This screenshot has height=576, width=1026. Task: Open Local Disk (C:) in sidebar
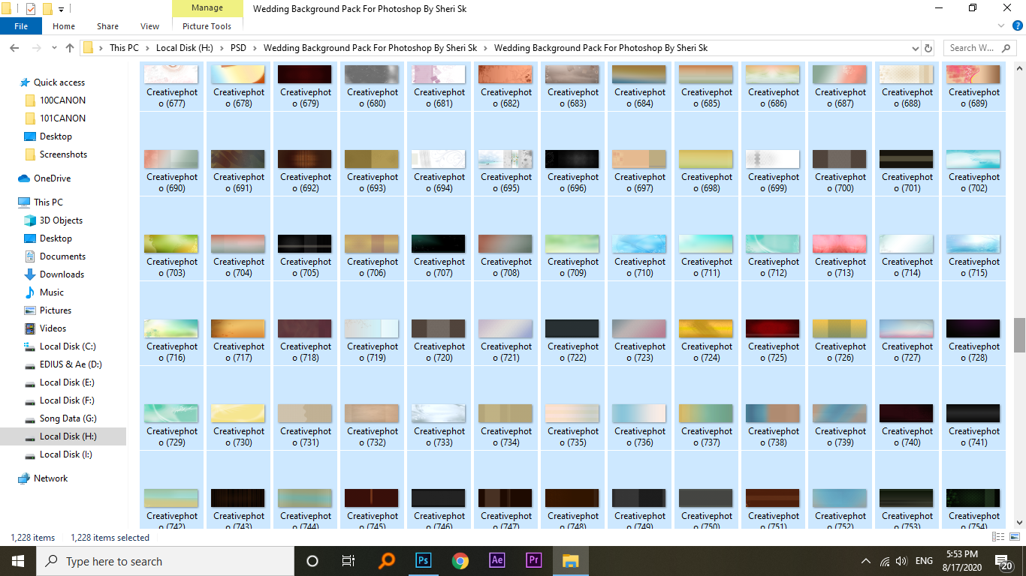point(68,346)
